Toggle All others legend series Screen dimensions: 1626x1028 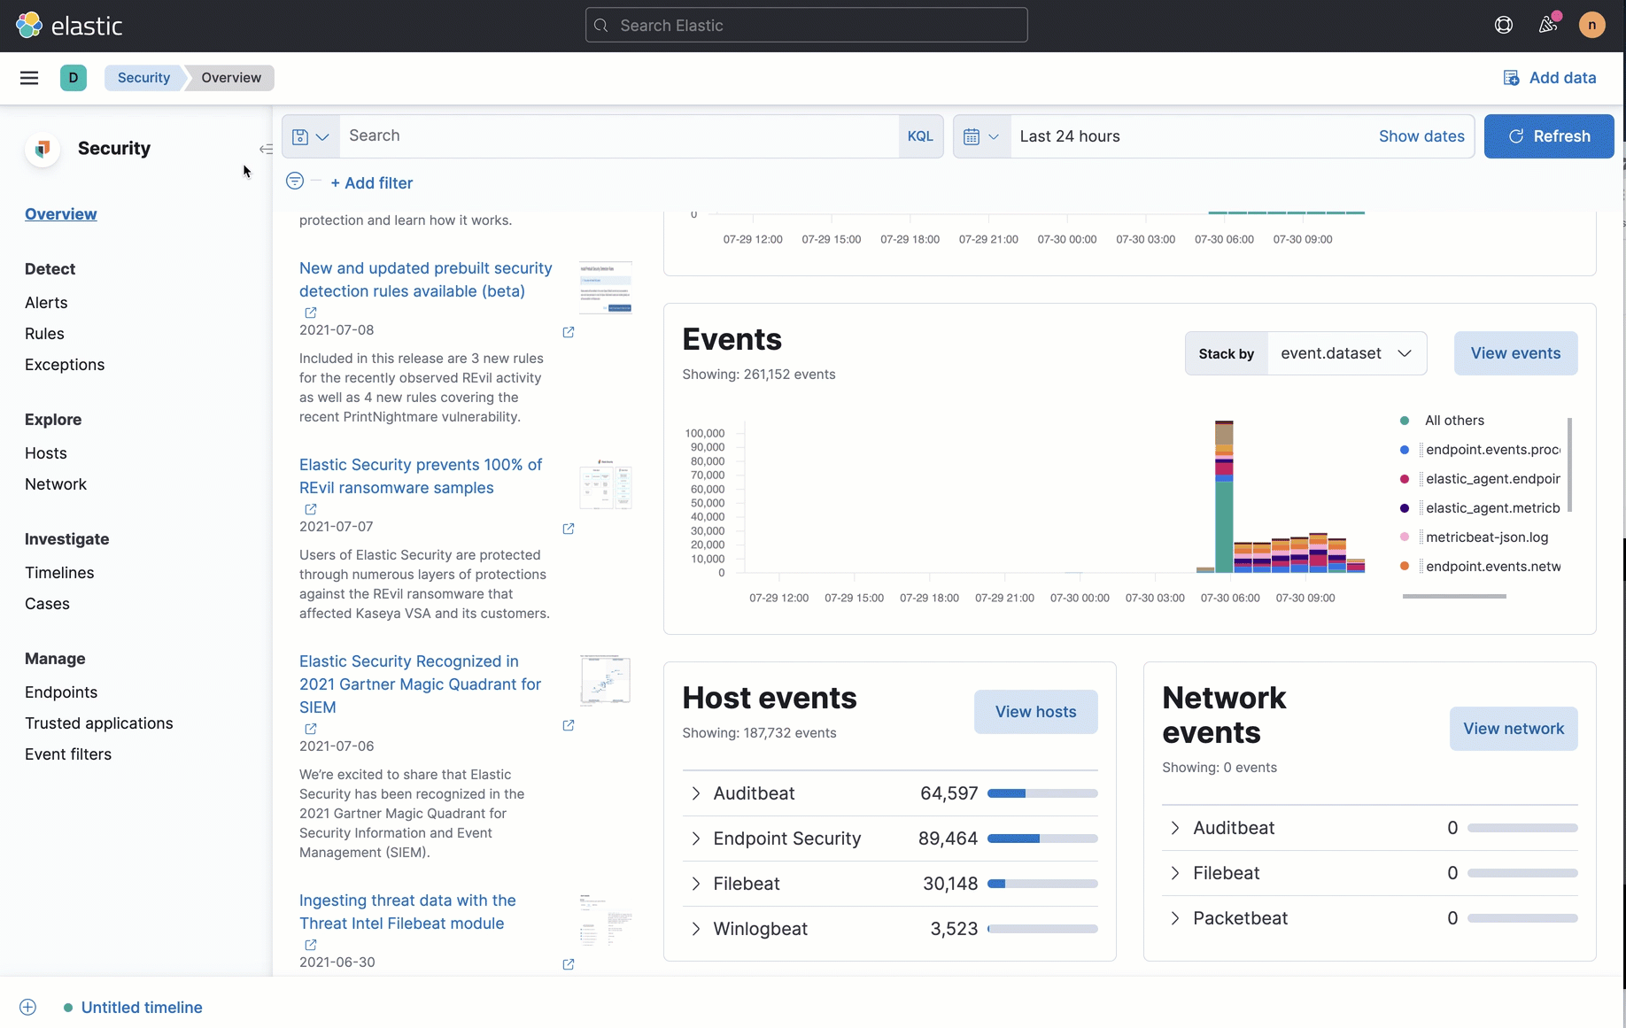[1453, 421]
